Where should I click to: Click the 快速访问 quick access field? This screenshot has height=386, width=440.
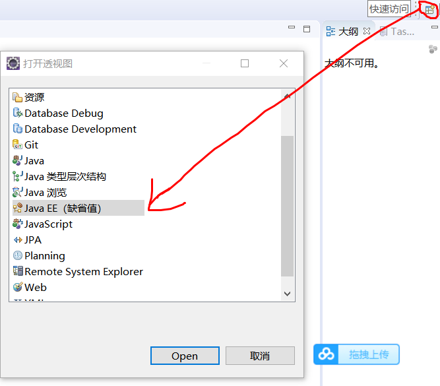389,9
